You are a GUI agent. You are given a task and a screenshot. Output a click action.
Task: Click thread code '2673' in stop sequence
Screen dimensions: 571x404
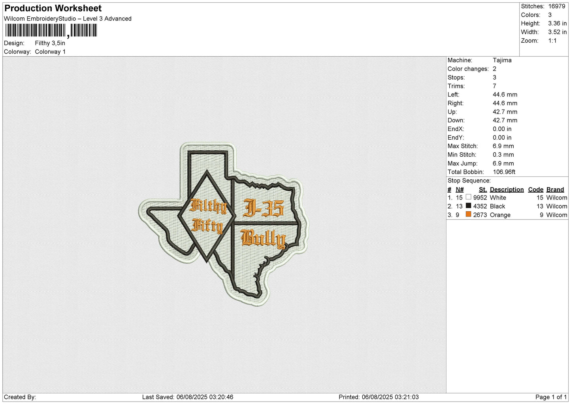pos(480,215)
